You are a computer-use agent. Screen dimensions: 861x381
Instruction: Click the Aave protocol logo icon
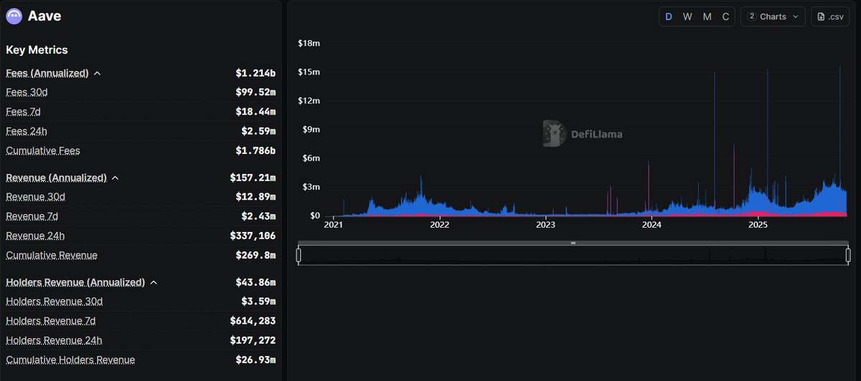point(14,17)
